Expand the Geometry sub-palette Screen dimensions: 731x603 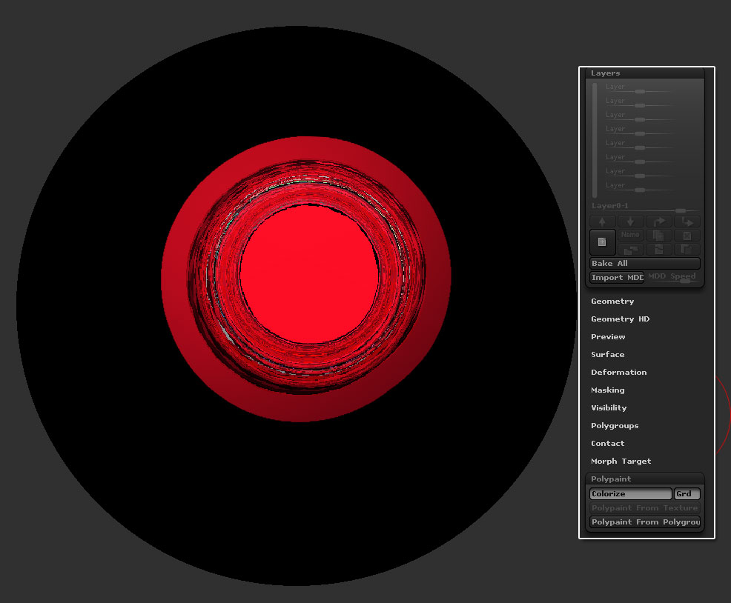click(x=612, y=301)
